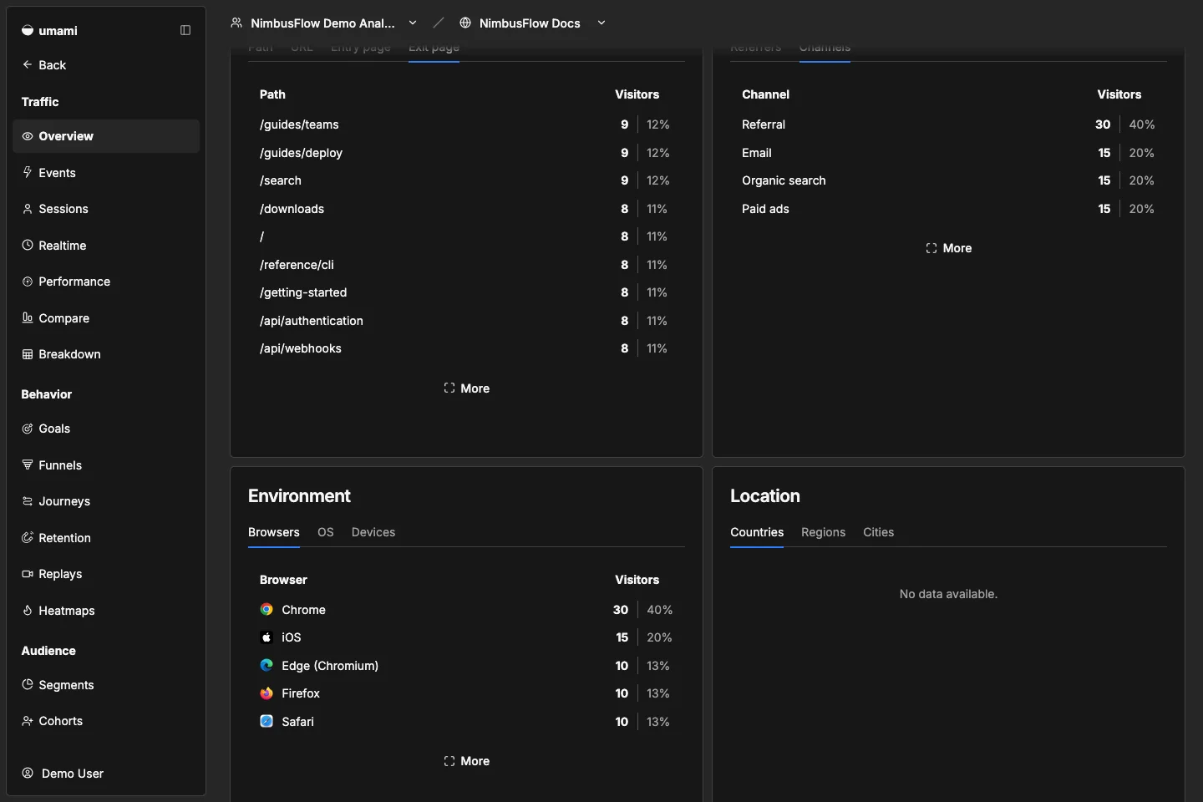Show More under the Path table

pyautogui.click(x=466, y=388)
